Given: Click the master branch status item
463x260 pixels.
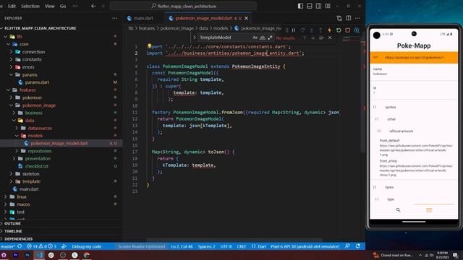Looking at the screenshot, I should (x=8, y=246).
